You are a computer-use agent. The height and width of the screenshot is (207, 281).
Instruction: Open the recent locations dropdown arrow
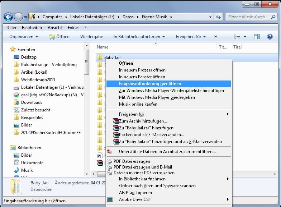coord(26,17)
